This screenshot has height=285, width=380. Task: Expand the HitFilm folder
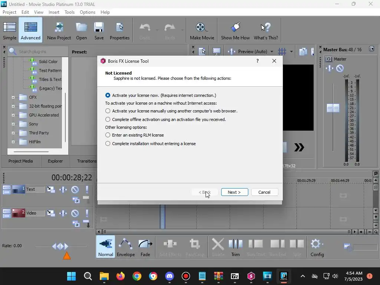click(13, 142)
